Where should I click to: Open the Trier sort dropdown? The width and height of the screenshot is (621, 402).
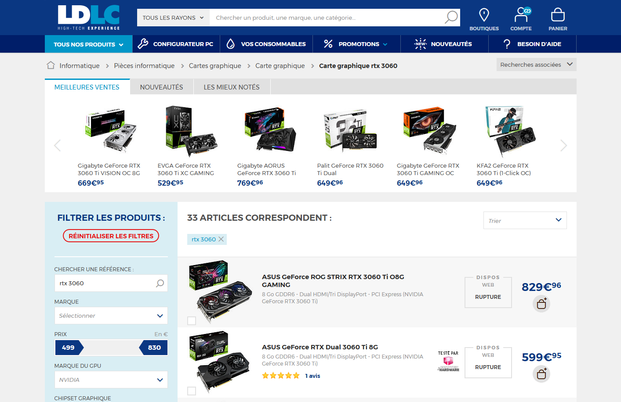pos(525,220)
